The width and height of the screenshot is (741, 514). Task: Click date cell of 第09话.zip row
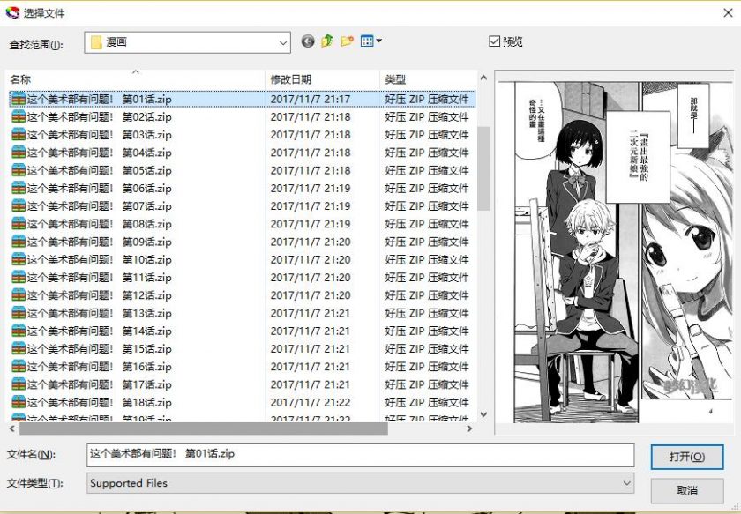pyautogui.click(x=311, y=242)
